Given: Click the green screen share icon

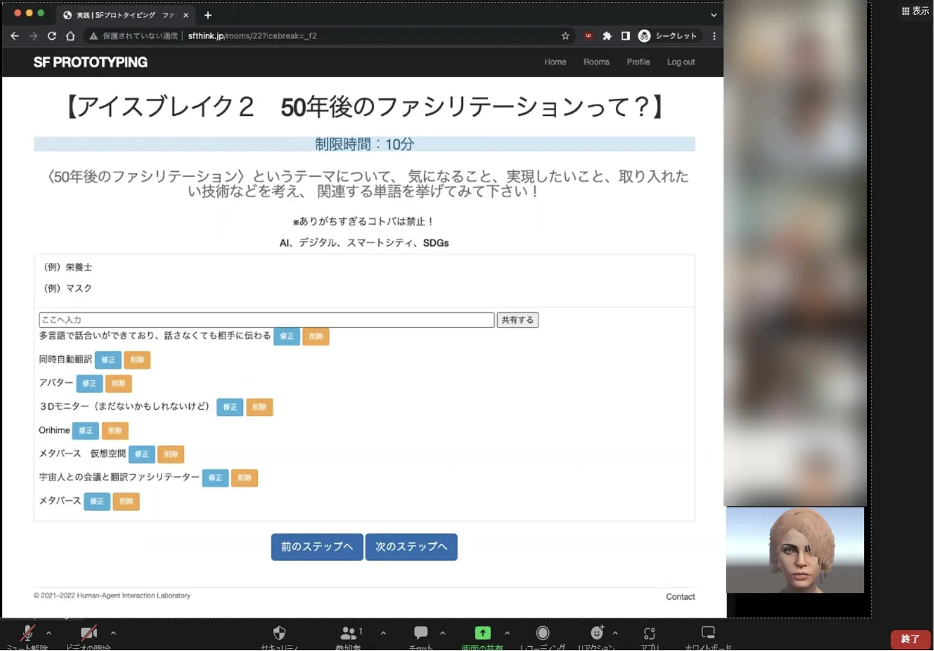Looking at the screenshot, I should [483, 633].
